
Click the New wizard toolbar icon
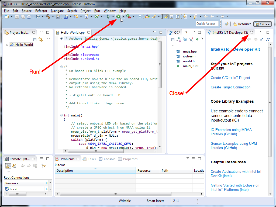(7, 16)
